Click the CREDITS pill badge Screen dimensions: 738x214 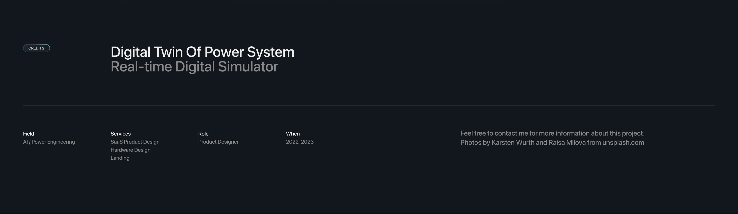tap(36, 48)
